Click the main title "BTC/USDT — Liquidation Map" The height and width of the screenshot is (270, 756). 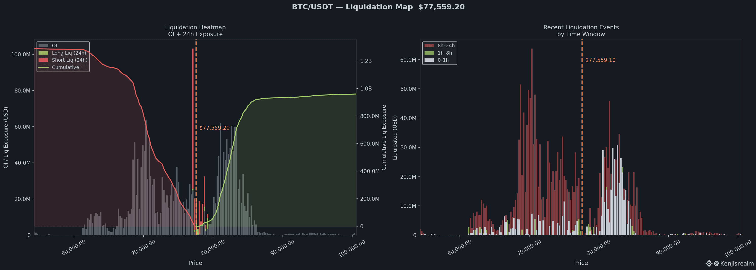[x=352, y=7]
